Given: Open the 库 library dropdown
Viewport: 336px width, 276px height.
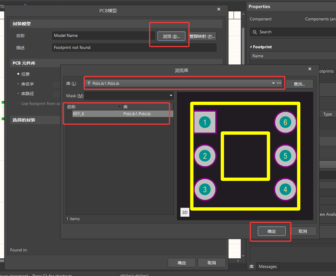Looking at the screenshot, I should pyautogui.click(x=273, y=83).
